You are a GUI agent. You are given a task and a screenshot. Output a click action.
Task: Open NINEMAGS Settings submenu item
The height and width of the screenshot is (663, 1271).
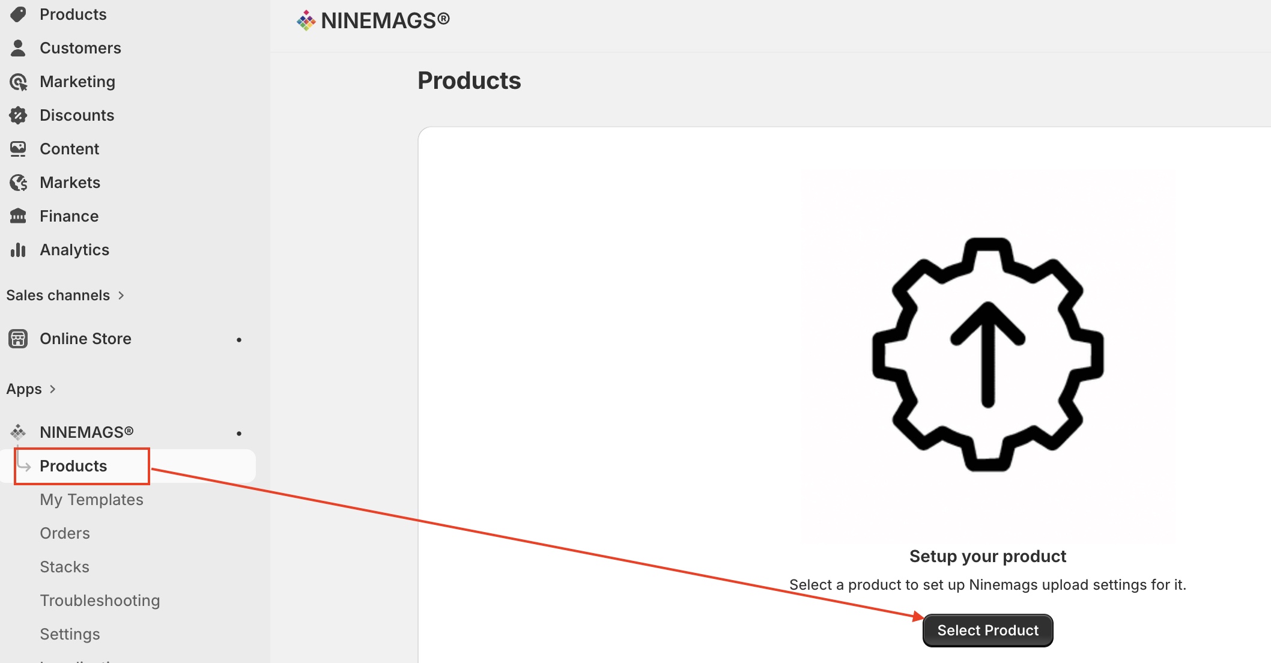(x=70, y=634)
